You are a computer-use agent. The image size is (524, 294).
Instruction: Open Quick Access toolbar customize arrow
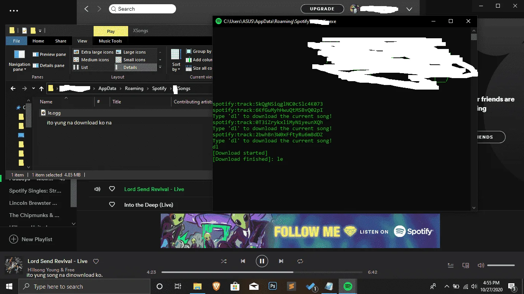40,31
